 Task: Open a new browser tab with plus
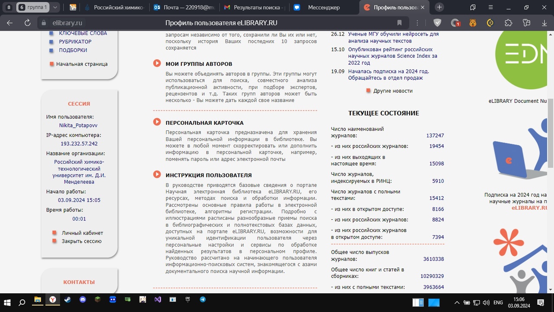pyautogui.click(x=439, y=7)
